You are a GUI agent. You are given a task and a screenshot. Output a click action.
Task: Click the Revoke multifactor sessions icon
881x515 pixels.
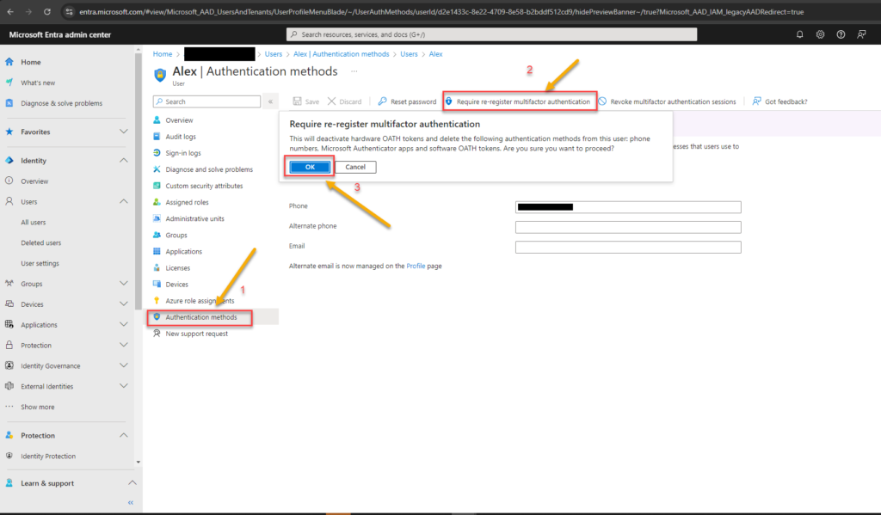(602, 101)
